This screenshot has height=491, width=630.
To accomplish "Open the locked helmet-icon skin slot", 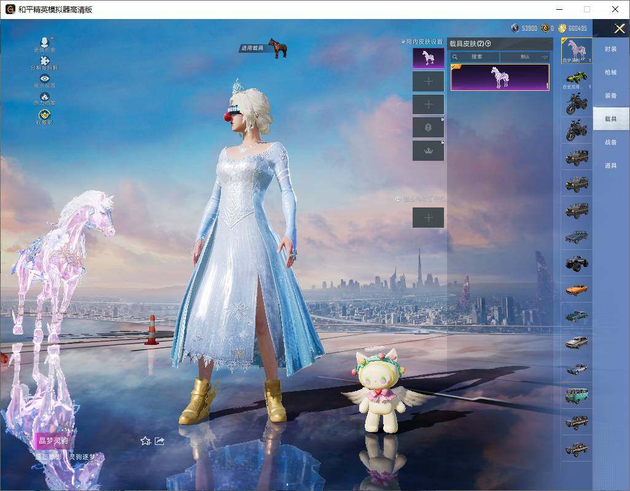I will (x=429, y=128).
